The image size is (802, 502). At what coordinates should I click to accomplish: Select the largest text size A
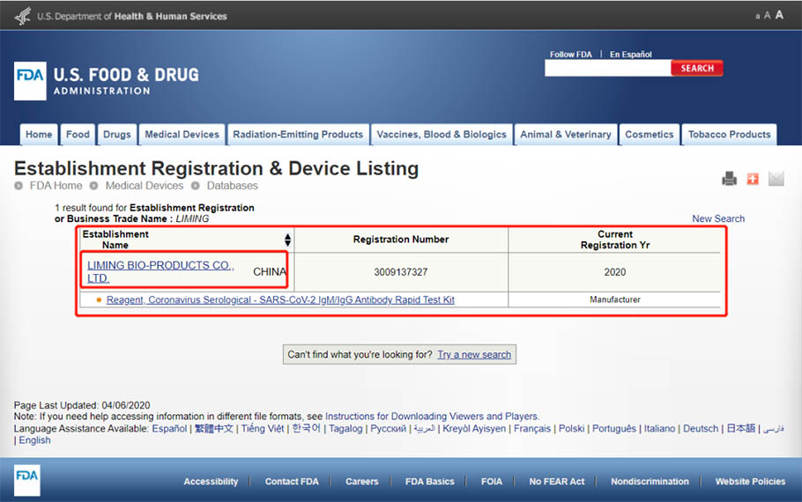(779, 15)
